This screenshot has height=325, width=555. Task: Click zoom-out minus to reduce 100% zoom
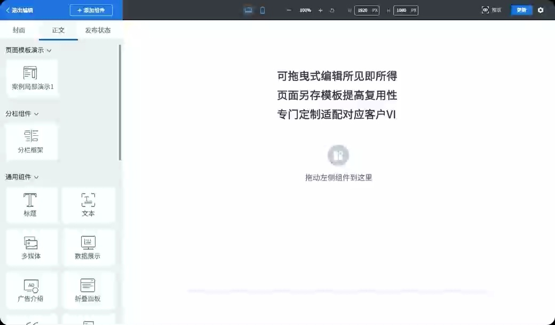pyautogui.click(x=288, y=10)
